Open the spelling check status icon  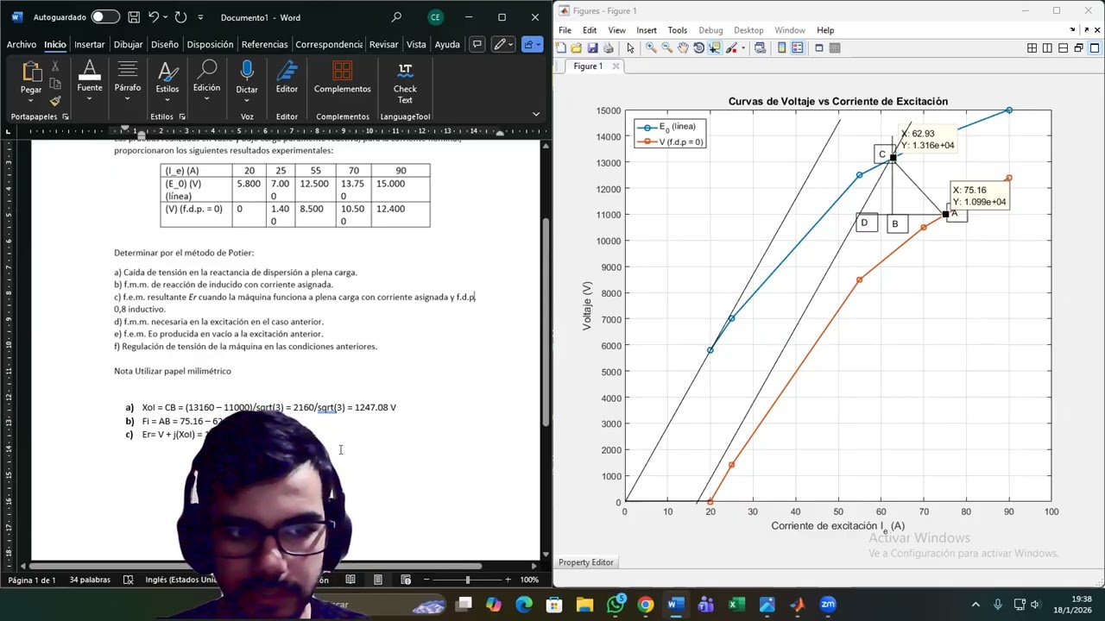click(129, 580)
